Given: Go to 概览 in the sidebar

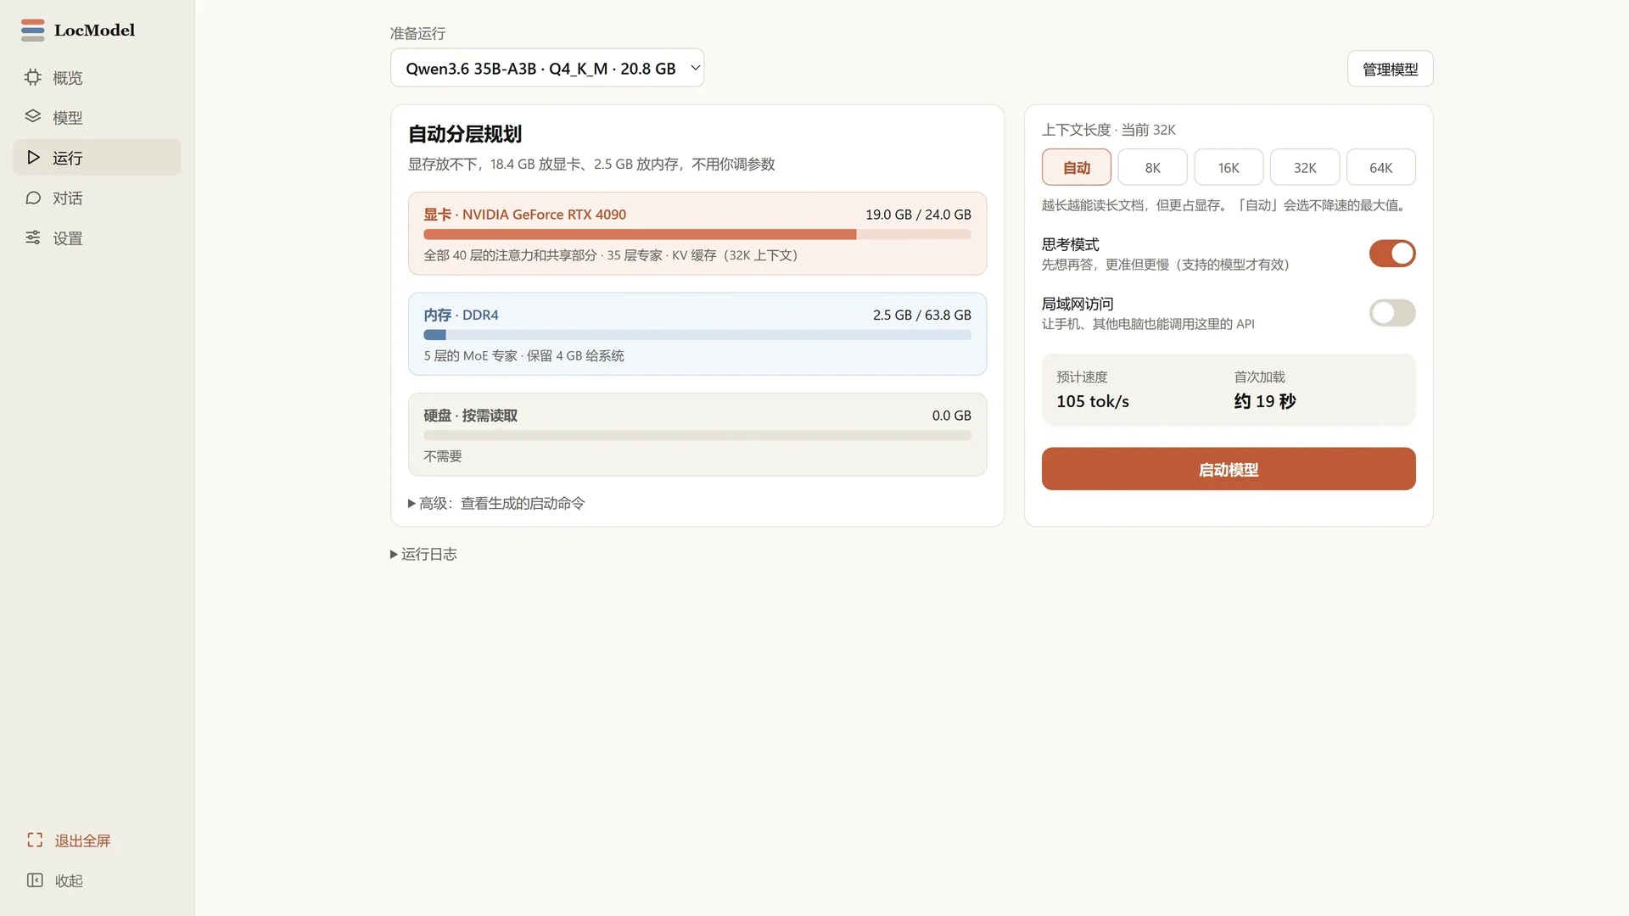Looking at the screenshot, I should click(x=98, y=77).
